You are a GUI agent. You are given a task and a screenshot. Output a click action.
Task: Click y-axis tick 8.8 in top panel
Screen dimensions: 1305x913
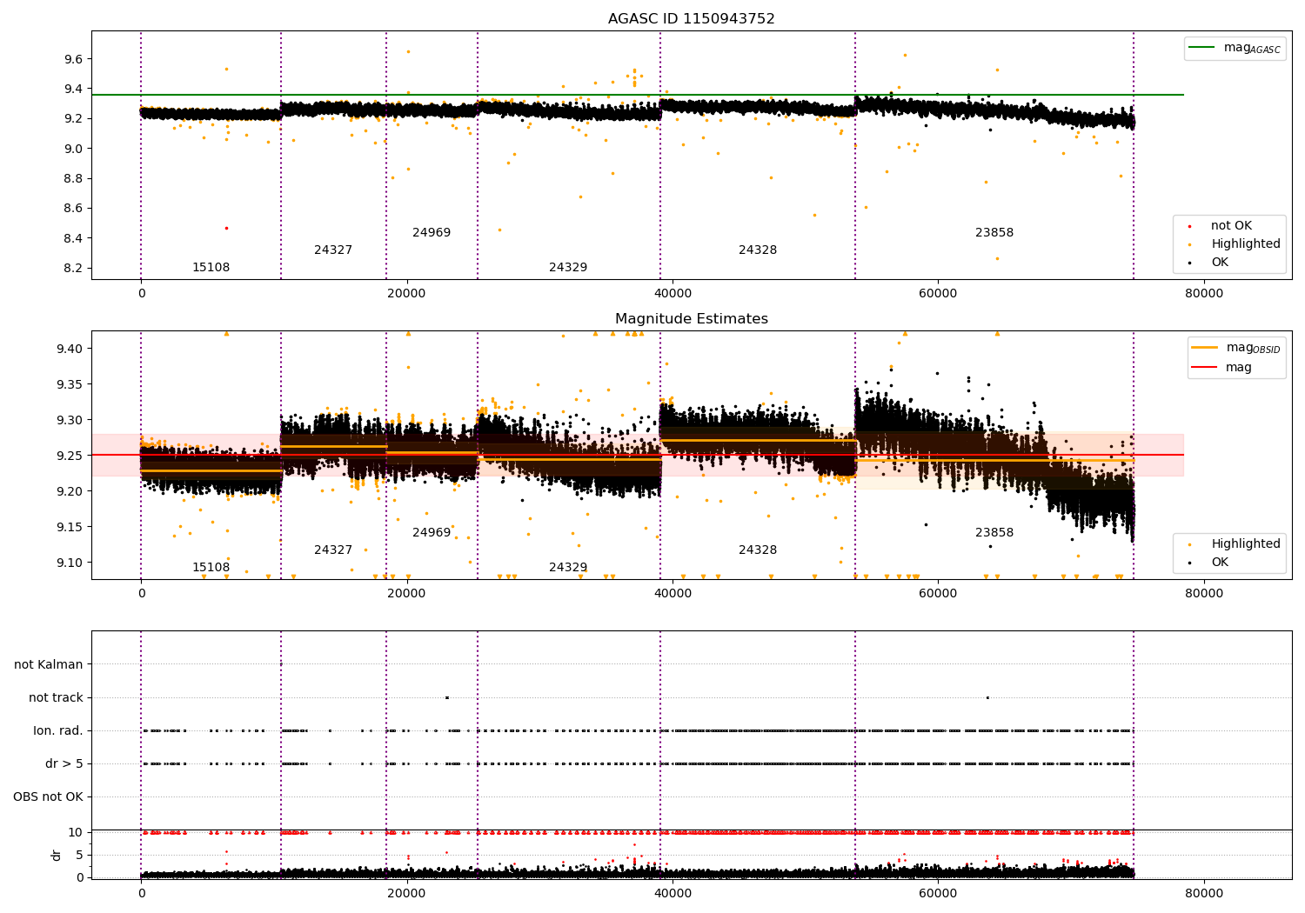coord(73,178)
